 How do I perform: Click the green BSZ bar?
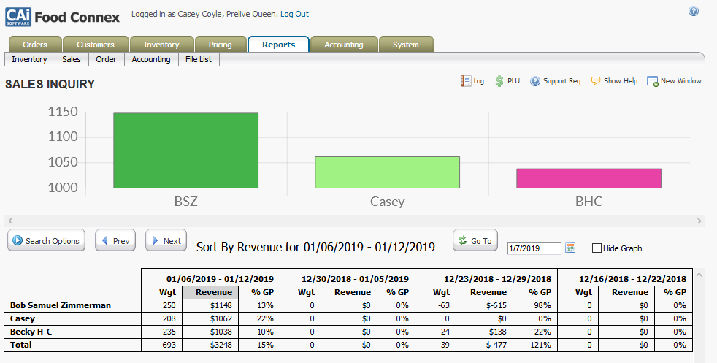tap(185, 150)
